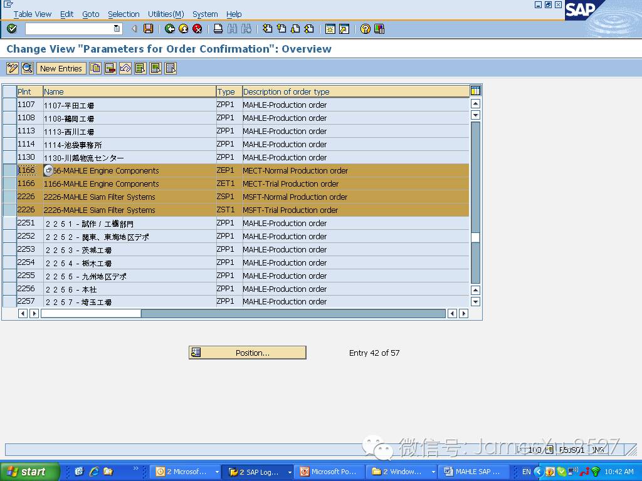The width and height of the screenshot is (642, 481).
Task: Open Help with question mark icon
Action: click(366, 29)
